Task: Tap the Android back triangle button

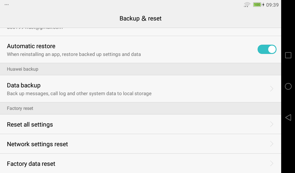Action: click(288, 117)
